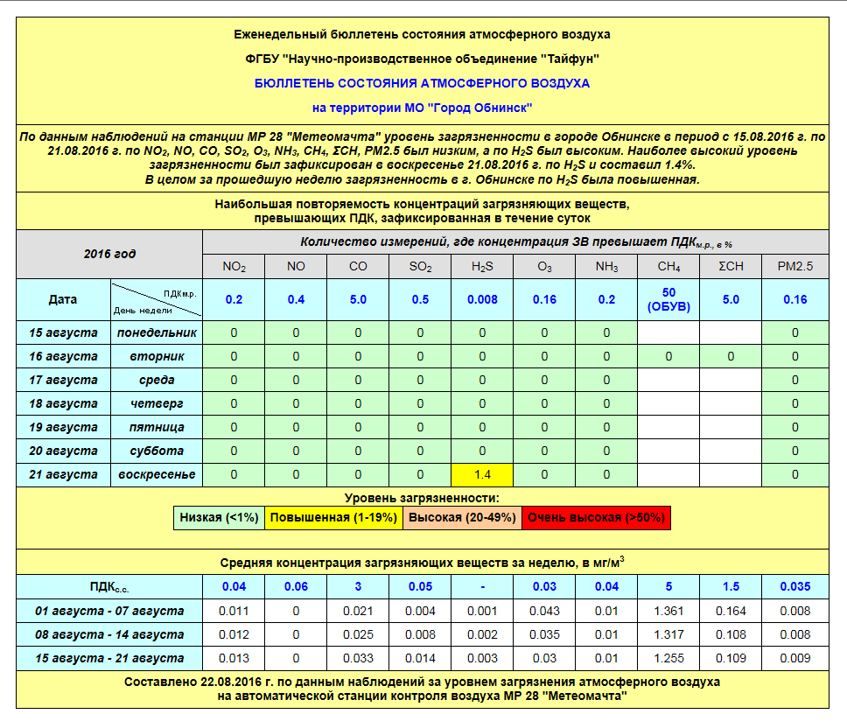The width and height of the screenshot is (847, 728).
Task: Click the 'ПДКс.с.' row header cell
Action: (109, 587)
